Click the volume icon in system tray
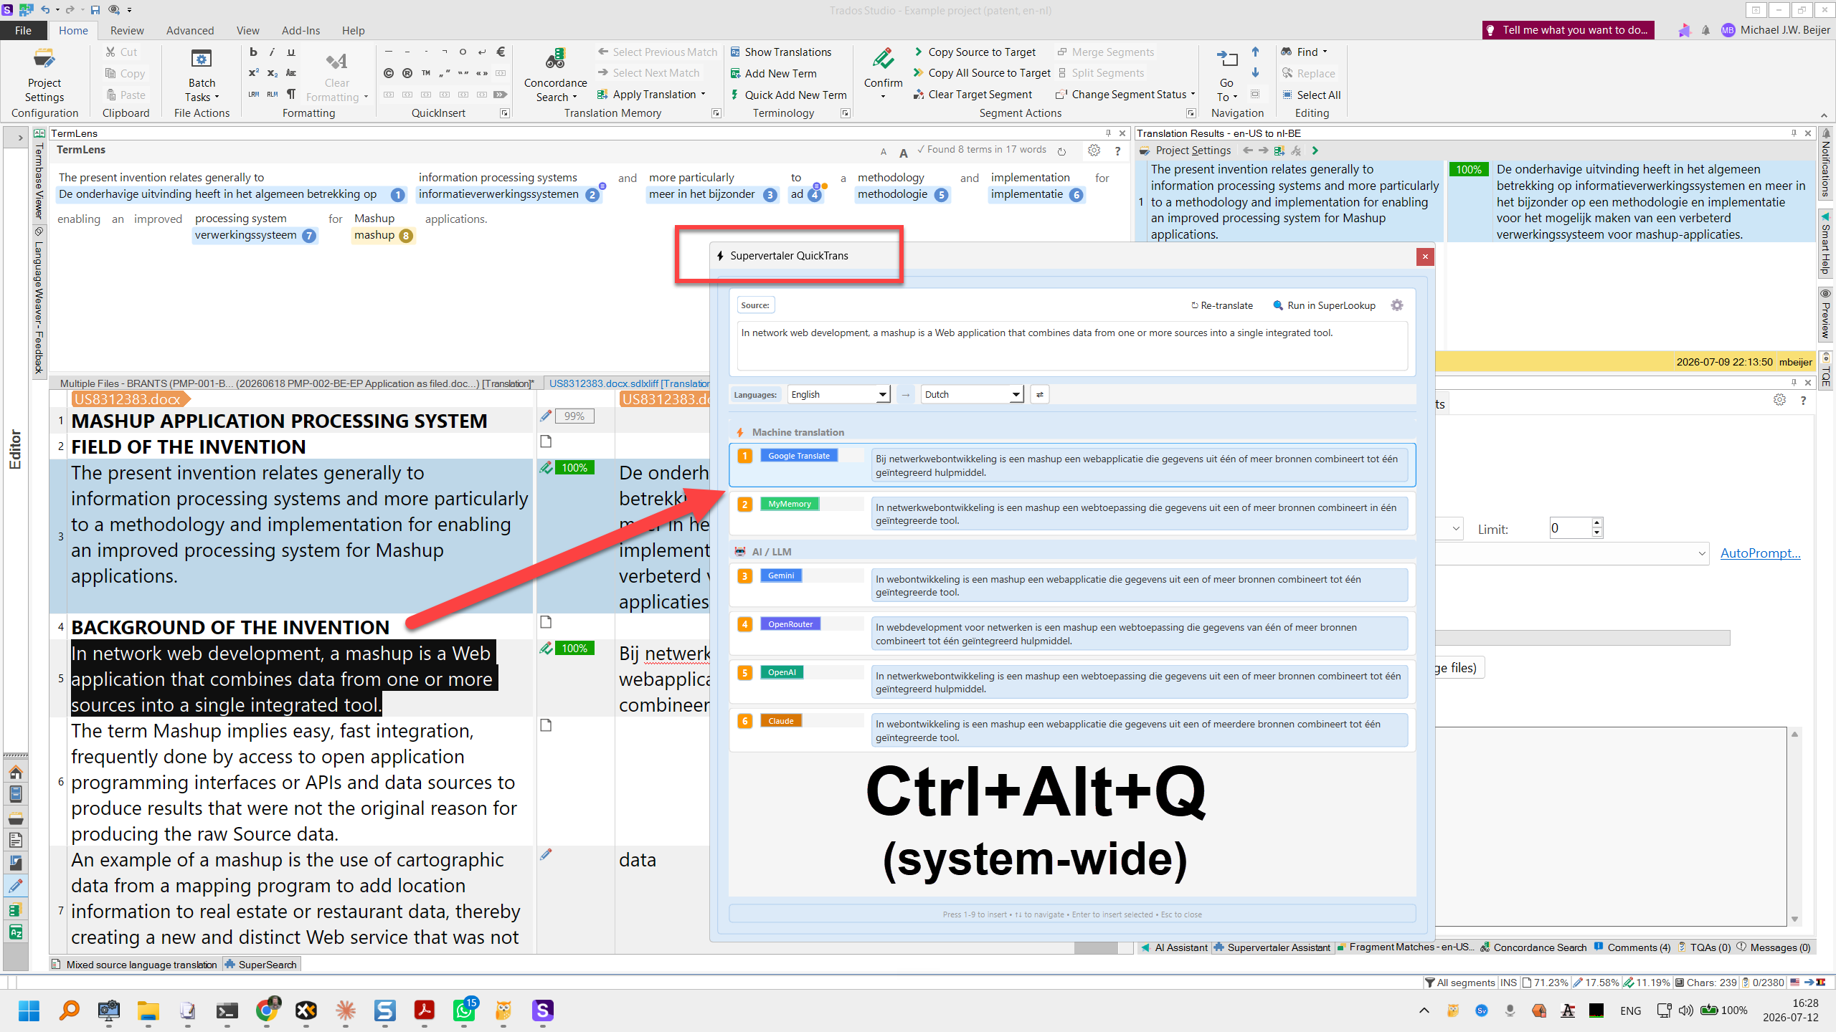The width and height of the screenshot is (1836, 1032). pos(1685,1010)
